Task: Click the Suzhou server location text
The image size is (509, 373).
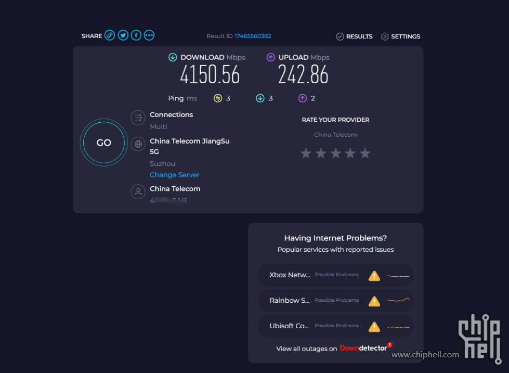Action: [162, 164]
